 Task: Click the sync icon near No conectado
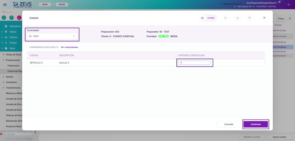tap(35, 132)
